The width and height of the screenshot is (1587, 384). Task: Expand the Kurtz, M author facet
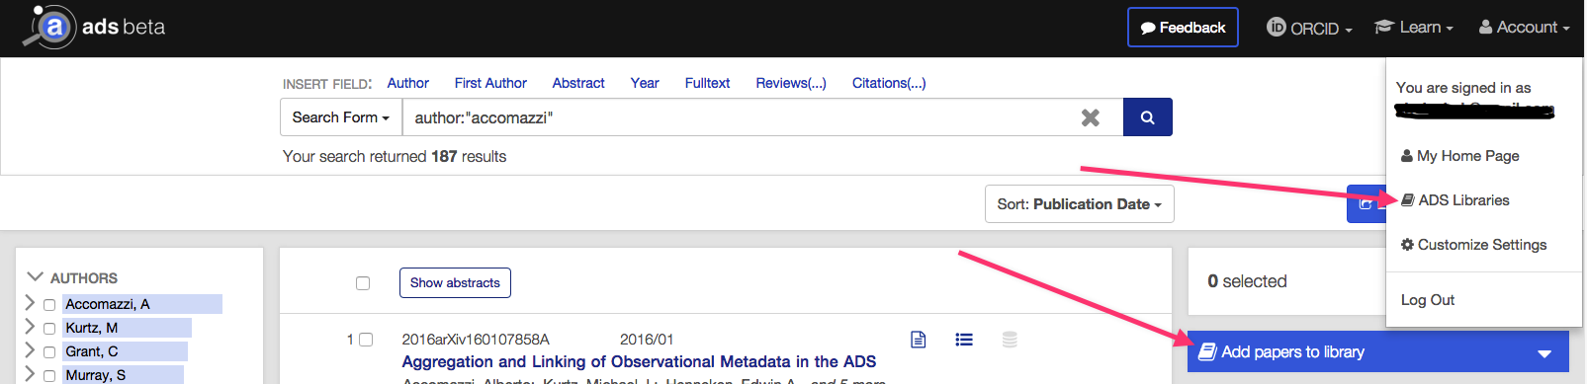[30, 327]
